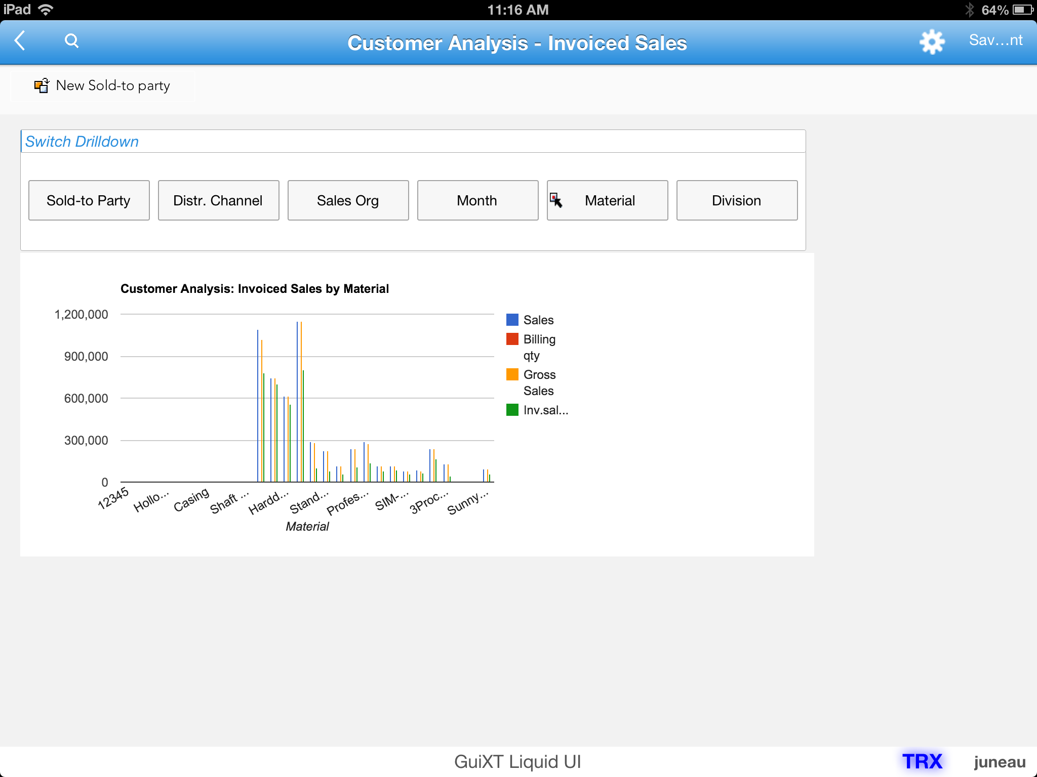This screenshot has width=1037, height=777.
Task: Switch drilldown to Sold-to Party
Action: tap(89, 200)
